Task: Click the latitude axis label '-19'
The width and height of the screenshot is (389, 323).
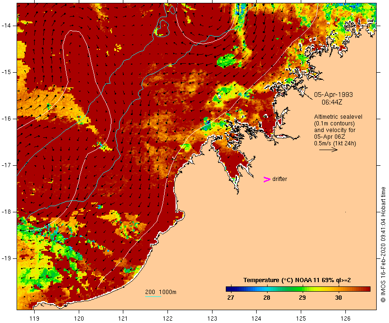Action: (6, 258)
